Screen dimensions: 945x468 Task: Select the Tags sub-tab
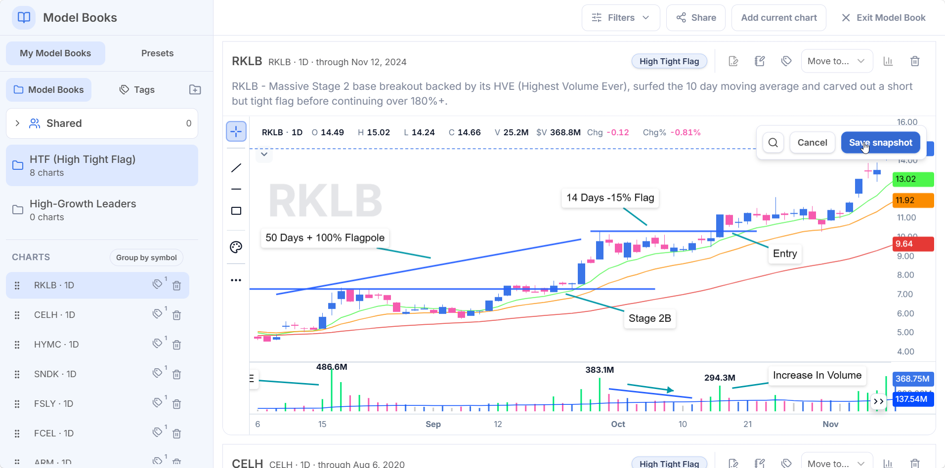[x=137, y=90]
